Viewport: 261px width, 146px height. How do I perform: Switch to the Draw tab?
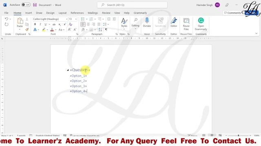click(39, 13)
